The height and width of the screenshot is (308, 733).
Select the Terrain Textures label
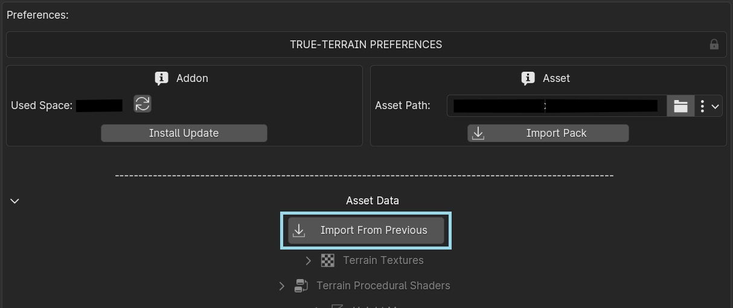click(383, 260)
